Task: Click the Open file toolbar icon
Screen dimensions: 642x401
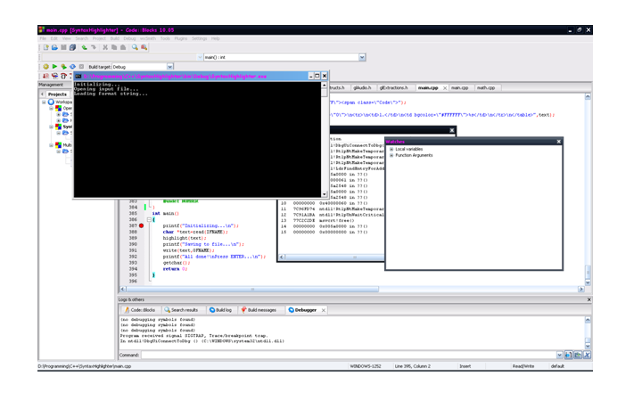Action: point(54,47)
